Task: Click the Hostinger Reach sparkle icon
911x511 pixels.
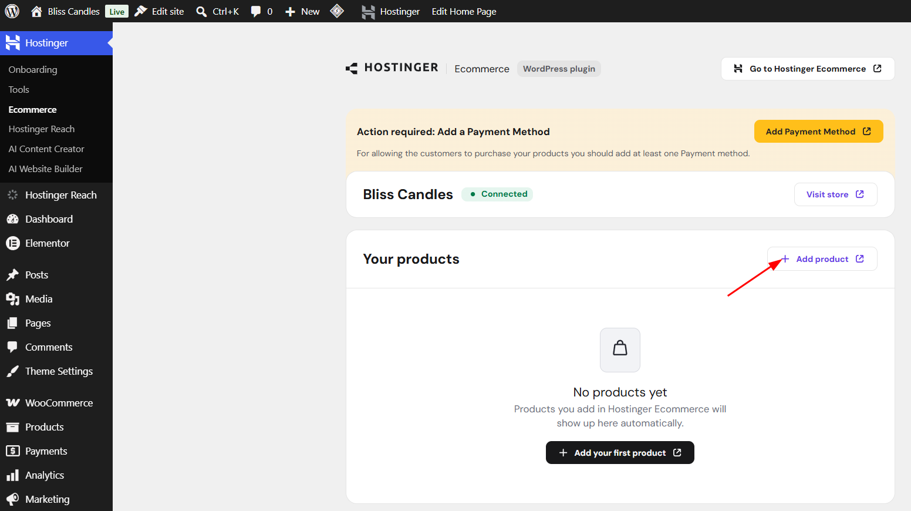Action: point(12,194)
